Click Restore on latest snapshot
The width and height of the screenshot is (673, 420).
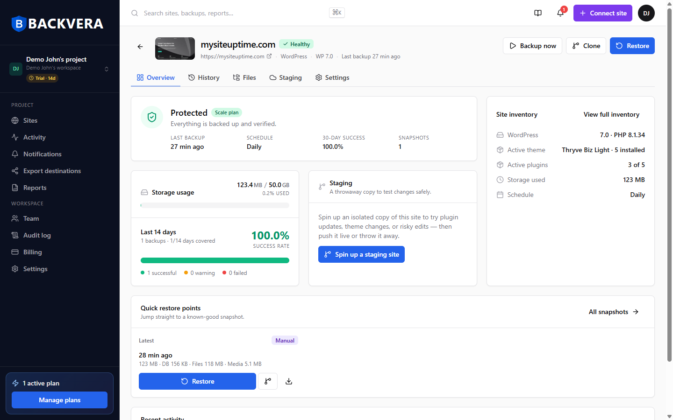click(197, 381)
